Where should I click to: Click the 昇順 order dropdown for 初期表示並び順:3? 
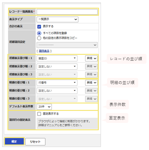click(x=91, y=75)
